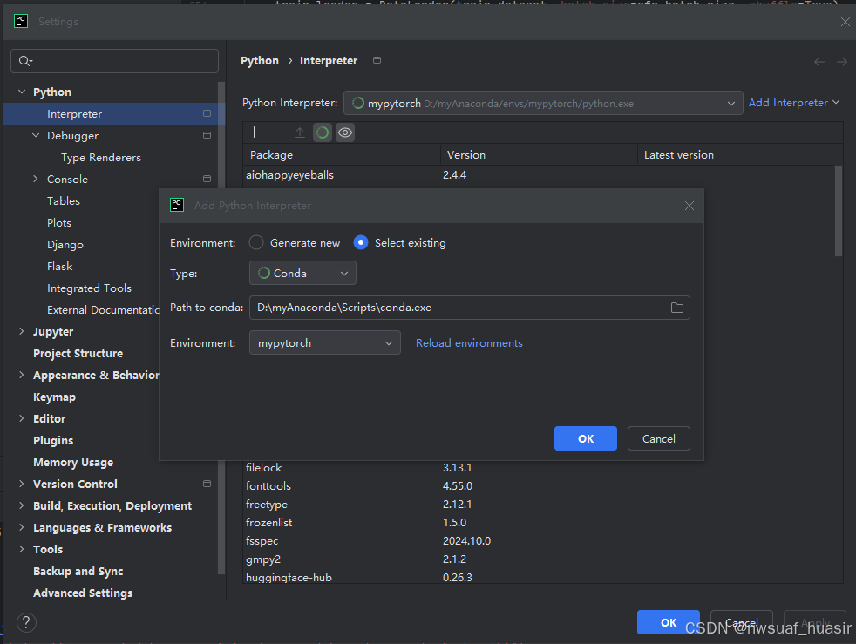The image size is (856, 644).
Task: Open Memory Usage settings
Action: [x=73, y=462]
